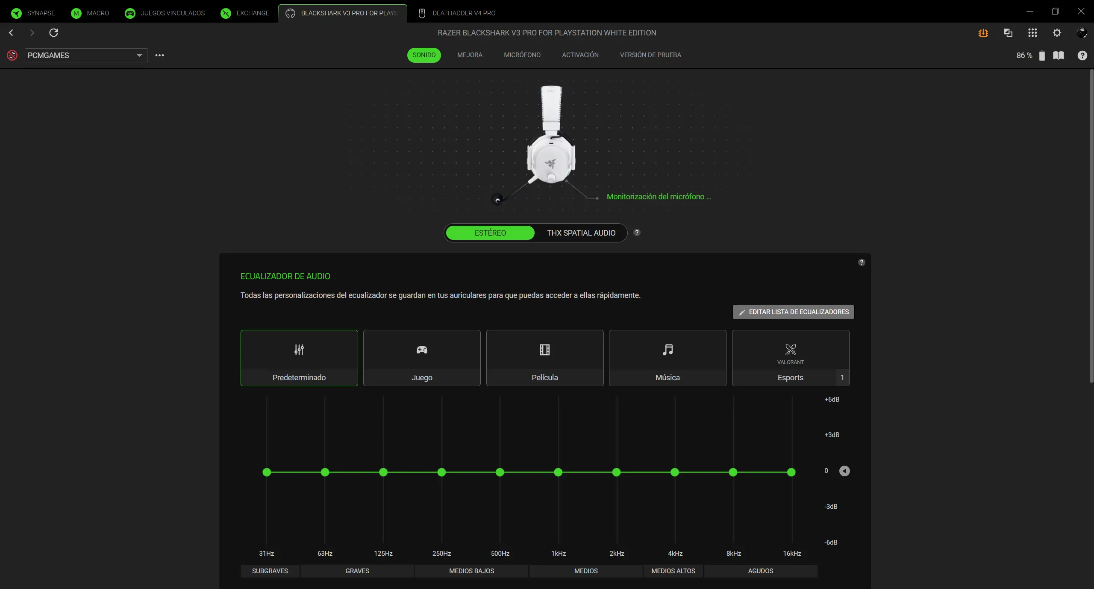
Task: Select ESTÉREO audio mode
Action: coord(490,233)
